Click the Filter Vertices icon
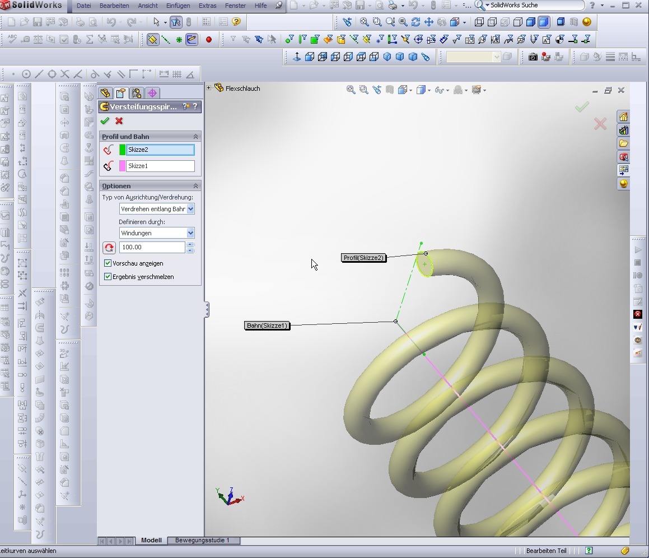This screenshot has height=558, width=649. tap(290, 39)
